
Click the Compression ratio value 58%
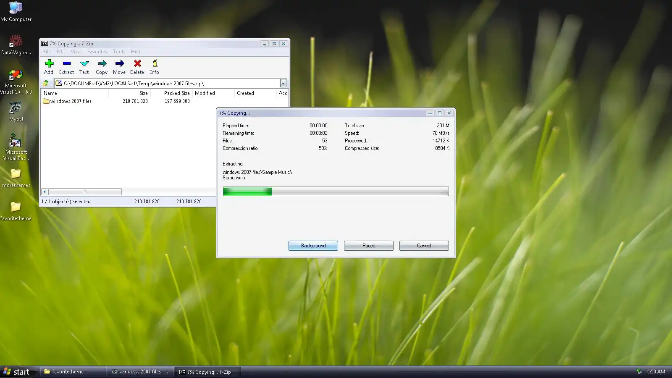(323, 148)
